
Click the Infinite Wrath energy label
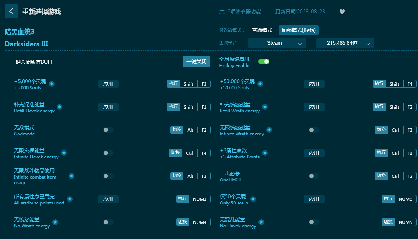click(242, 134)
